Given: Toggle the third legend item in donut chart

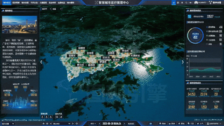Looking at the screenshot, I should (x=214, y=36).
